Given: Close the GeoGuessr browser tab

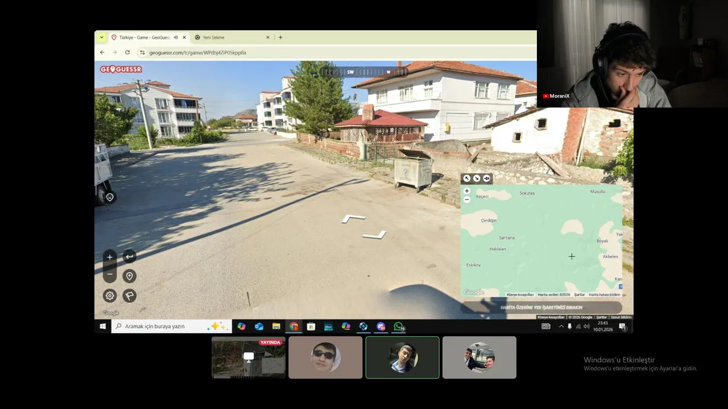Looking at the screenshot, I should pos(184,37).
